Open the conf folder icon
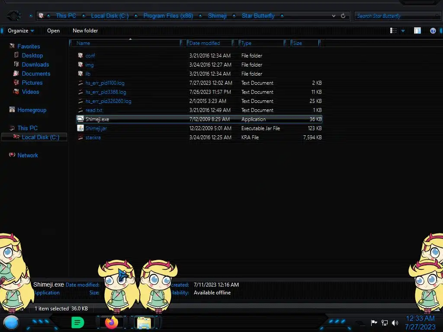Screen dimensions: 443x332 (80, 56)
